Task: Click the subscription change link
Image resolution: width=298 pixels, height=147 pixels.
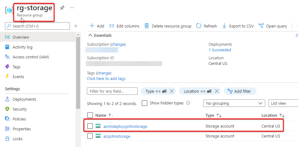Action: pos(118,44)
